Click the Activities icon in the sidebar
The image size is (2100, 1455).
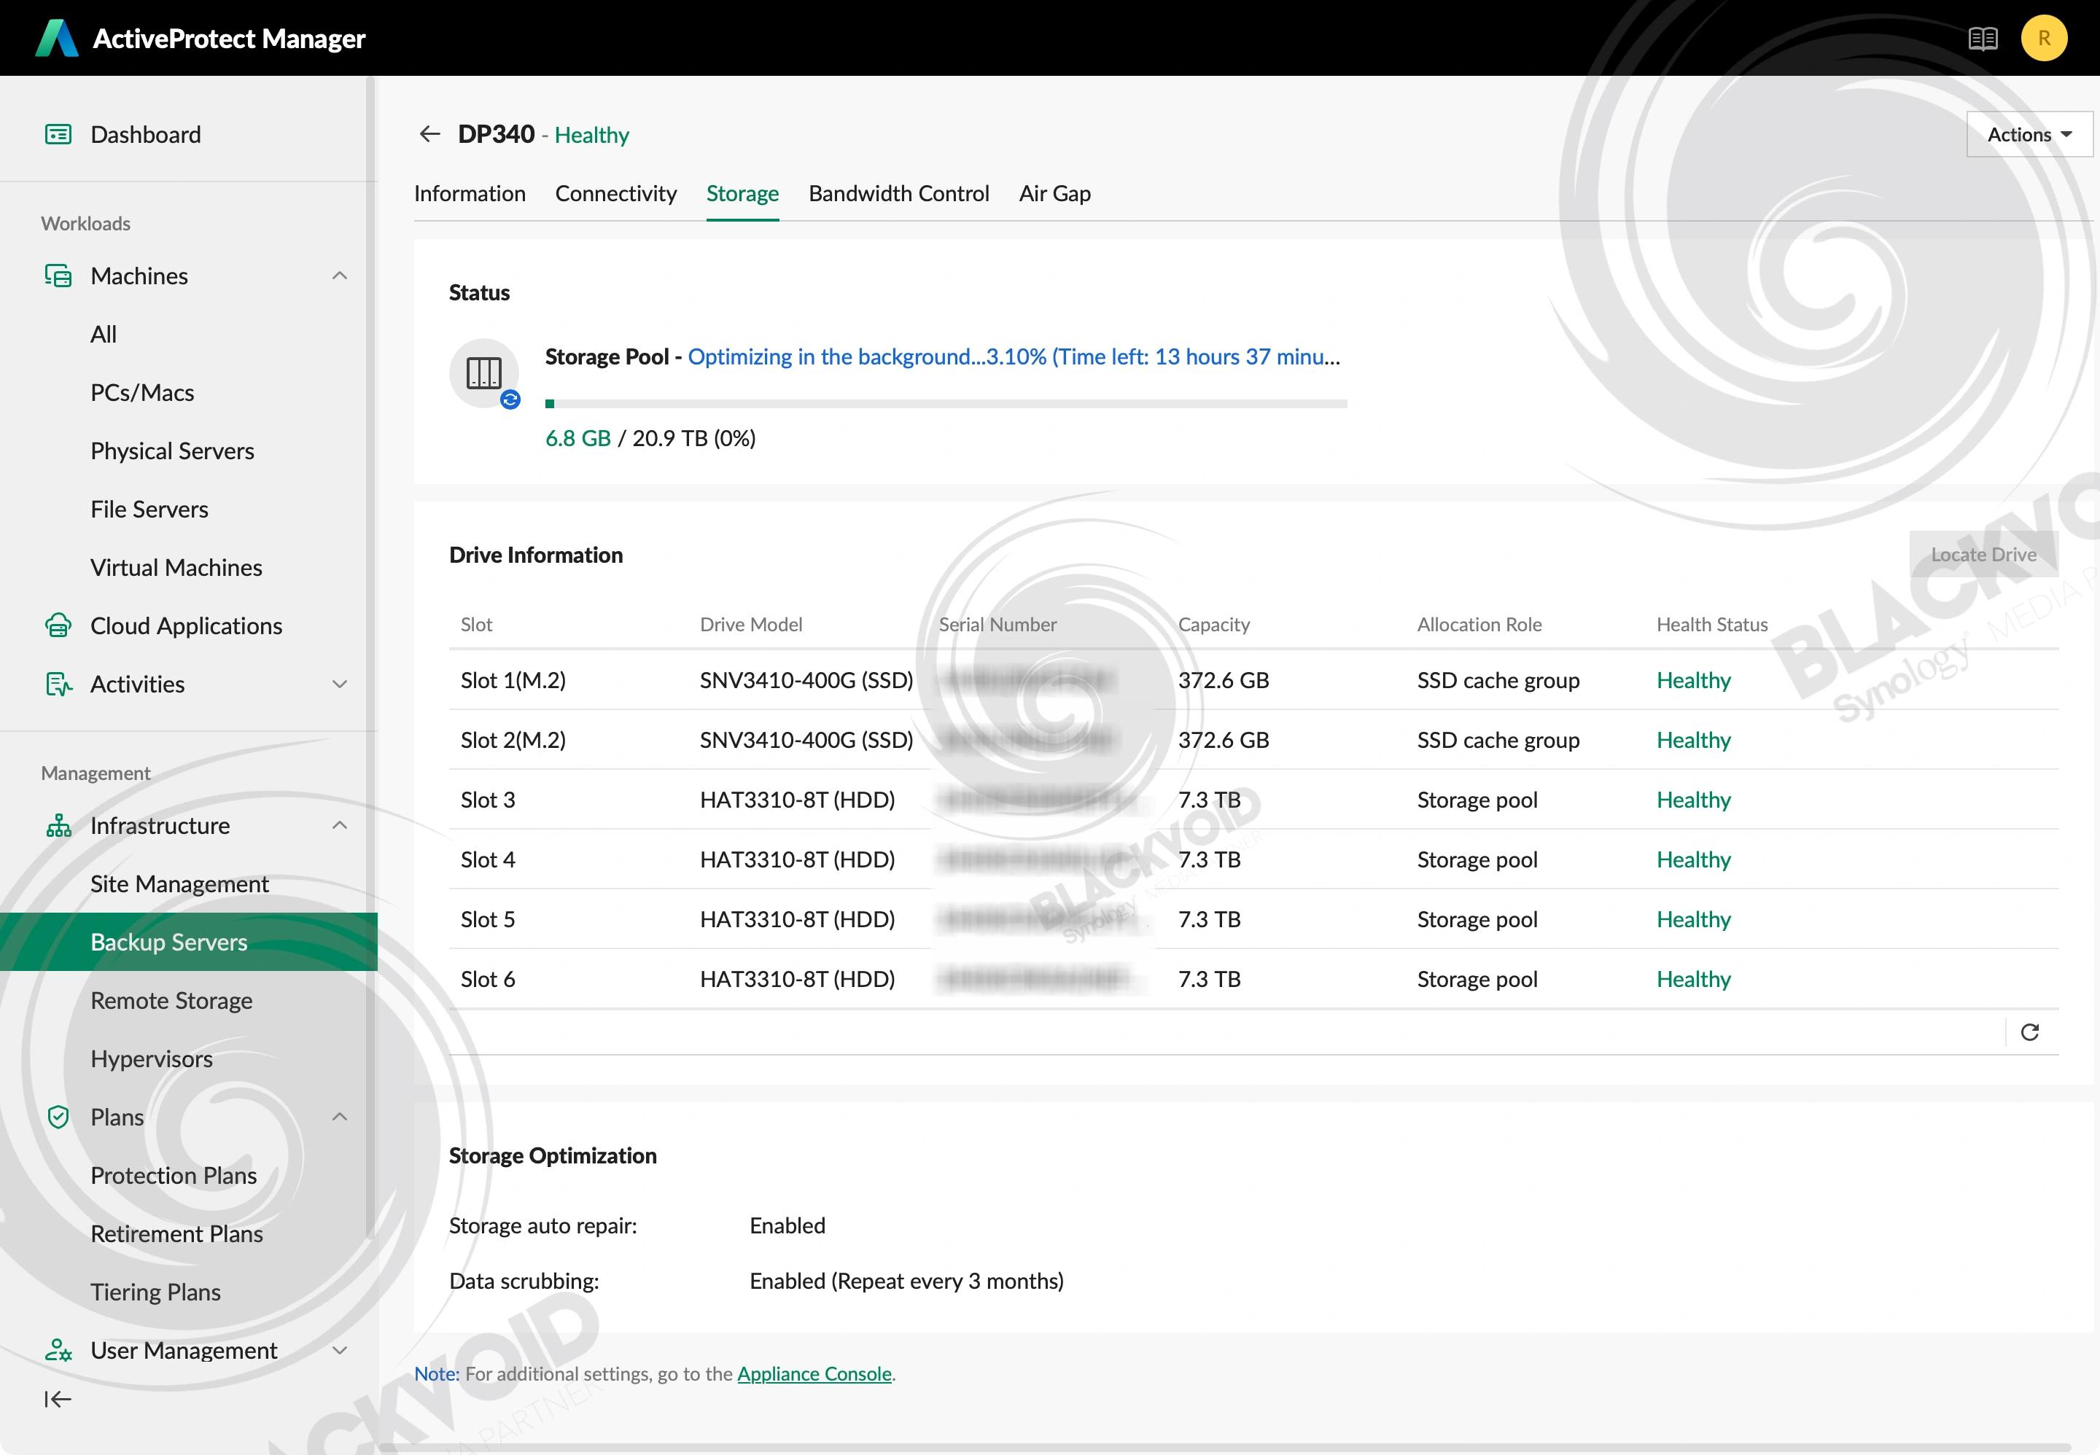click(x=58, y=684)
